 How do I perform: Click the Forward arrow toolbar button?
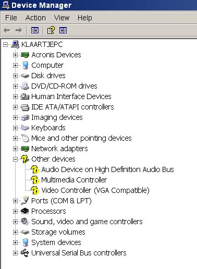19,30
